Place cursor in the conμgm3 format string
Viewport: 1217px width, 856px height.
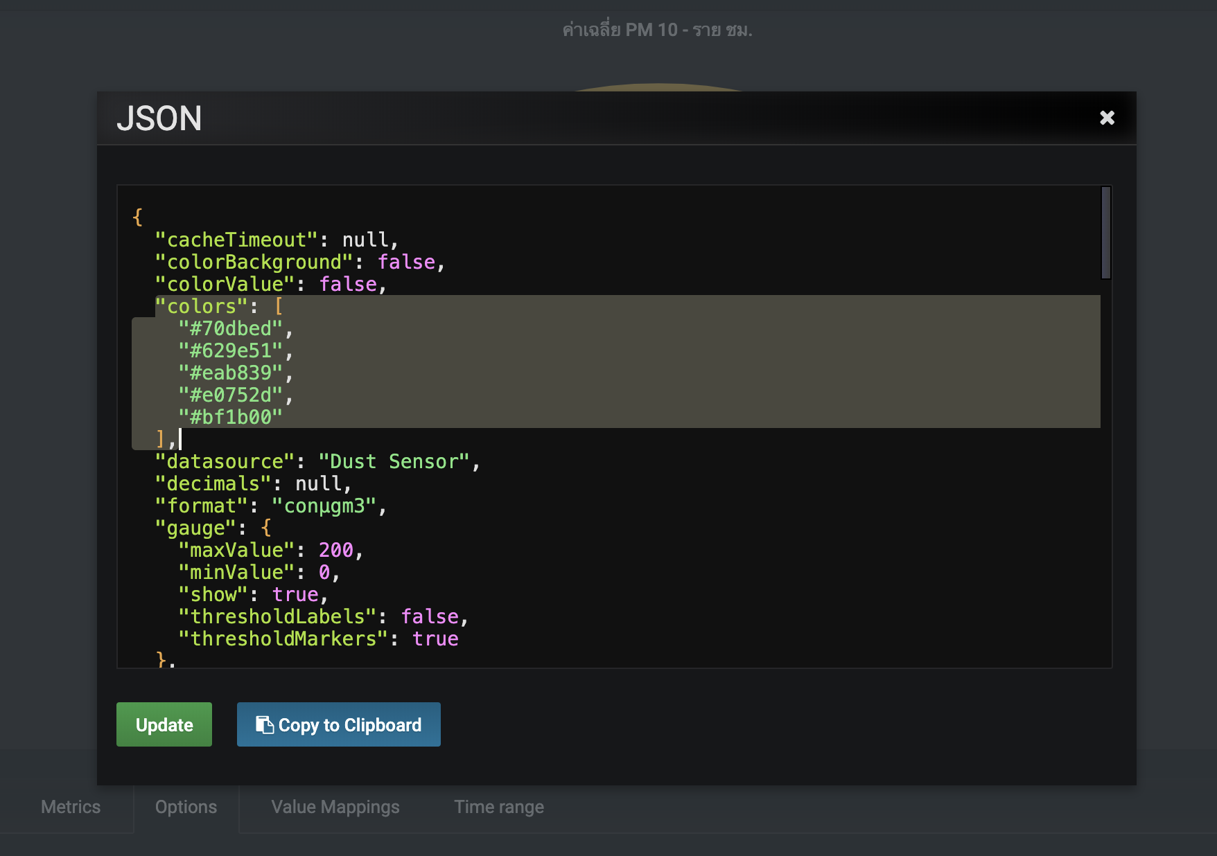(326, 506)
